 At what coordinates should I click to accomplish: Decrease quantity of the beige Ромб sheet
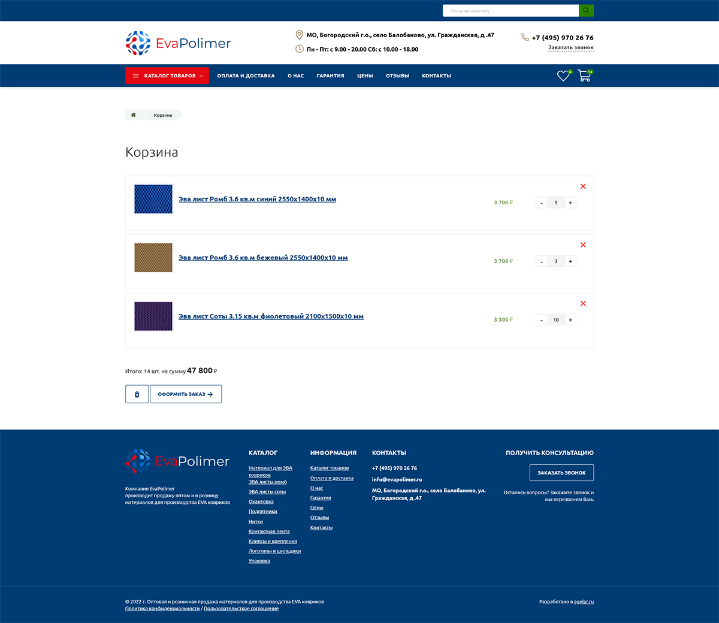(541, 261)
